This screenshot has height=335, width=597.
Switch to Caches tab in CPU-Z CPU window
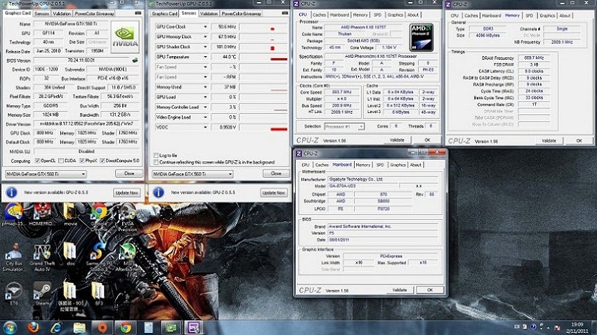coord(319,15)
